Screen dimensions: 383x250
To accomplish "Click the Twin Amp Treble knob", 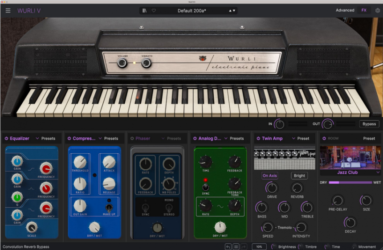I will pos(307,208).
